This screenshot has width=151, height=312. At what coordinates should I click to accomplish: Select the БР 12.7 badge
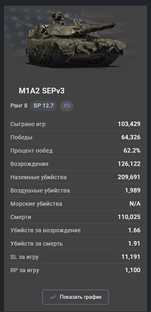click(x=44, y=105)
